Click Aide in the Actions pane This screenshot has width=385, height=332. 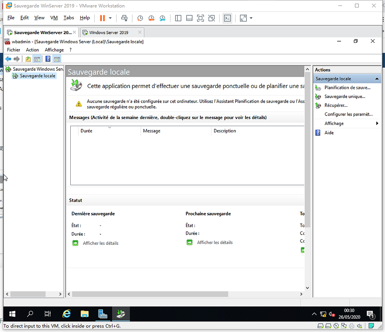coord(329,133)
